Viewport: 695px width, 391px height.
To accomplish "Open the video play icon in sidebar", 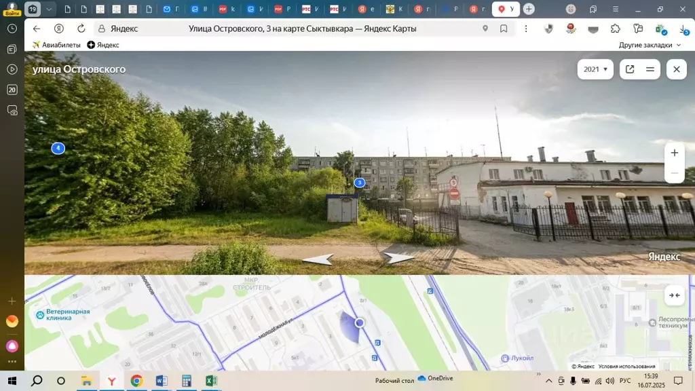I will 12,69.
